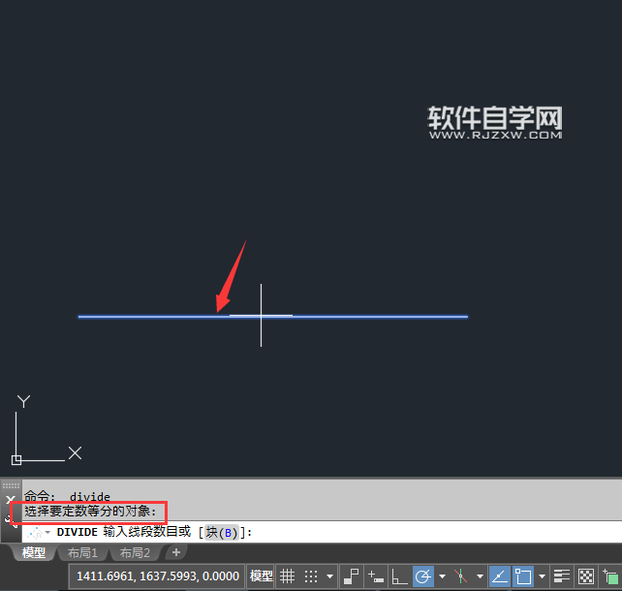The width and height of the screenshot is (622, 591).
Task: Click the UCS origin square icon
Action: (x=16, y=460)
